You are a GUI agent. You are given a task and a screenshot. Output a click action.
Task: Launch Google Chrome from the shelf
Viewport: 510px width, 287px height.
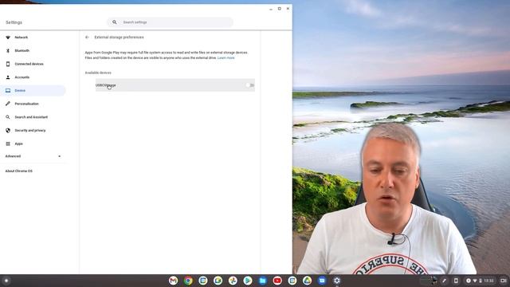tap(188, 280)
